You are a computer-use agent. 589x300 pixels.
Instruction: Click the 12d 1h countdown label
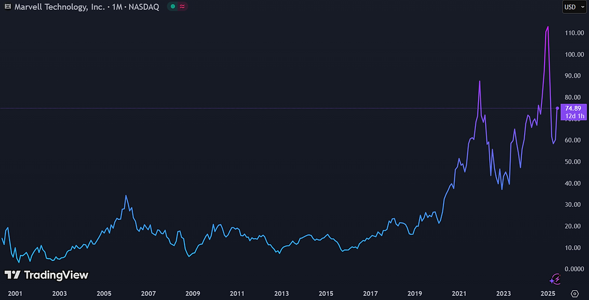575,116
